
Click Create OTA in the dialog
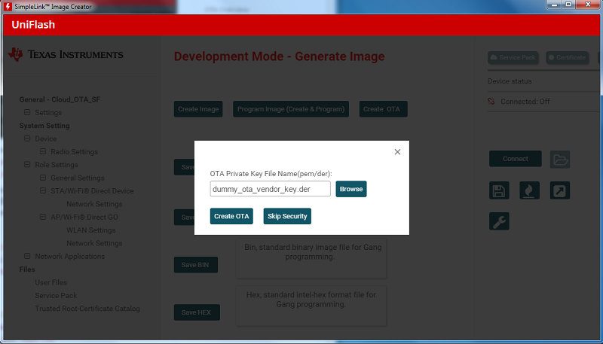point(231,216)
